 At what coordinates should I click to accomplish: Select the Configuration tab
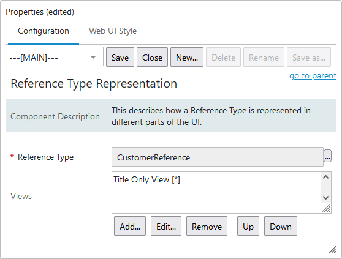(44, 31)
